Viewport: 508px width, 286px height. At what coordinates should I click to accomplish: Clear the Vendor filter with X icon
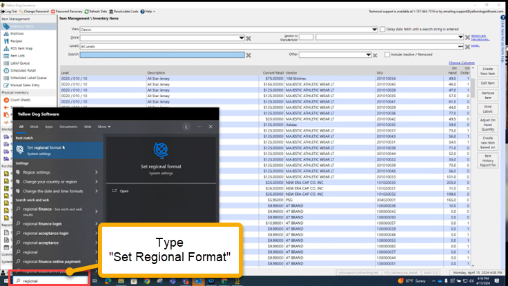tap(467, 37)
